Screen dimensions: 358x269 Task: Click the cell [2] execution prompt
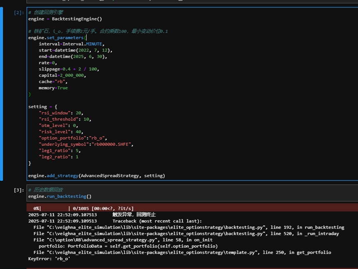19,12
